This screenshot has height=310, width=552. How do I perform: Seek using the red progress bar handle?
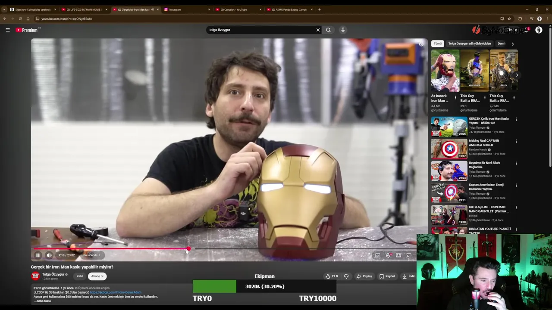click(x=188, y=249)
